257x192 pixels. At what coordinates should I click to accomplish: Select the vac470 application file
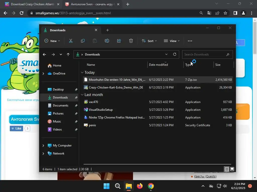click(x=158, y=102)
